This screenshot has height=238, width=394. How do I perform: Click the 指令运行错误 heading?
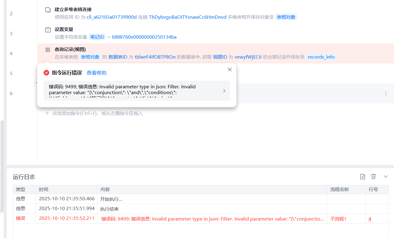point(67,73)
